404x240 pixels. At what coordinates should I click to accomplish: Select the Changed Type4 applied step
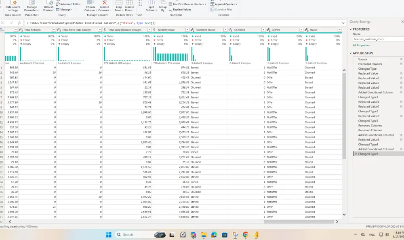[368, 145]
